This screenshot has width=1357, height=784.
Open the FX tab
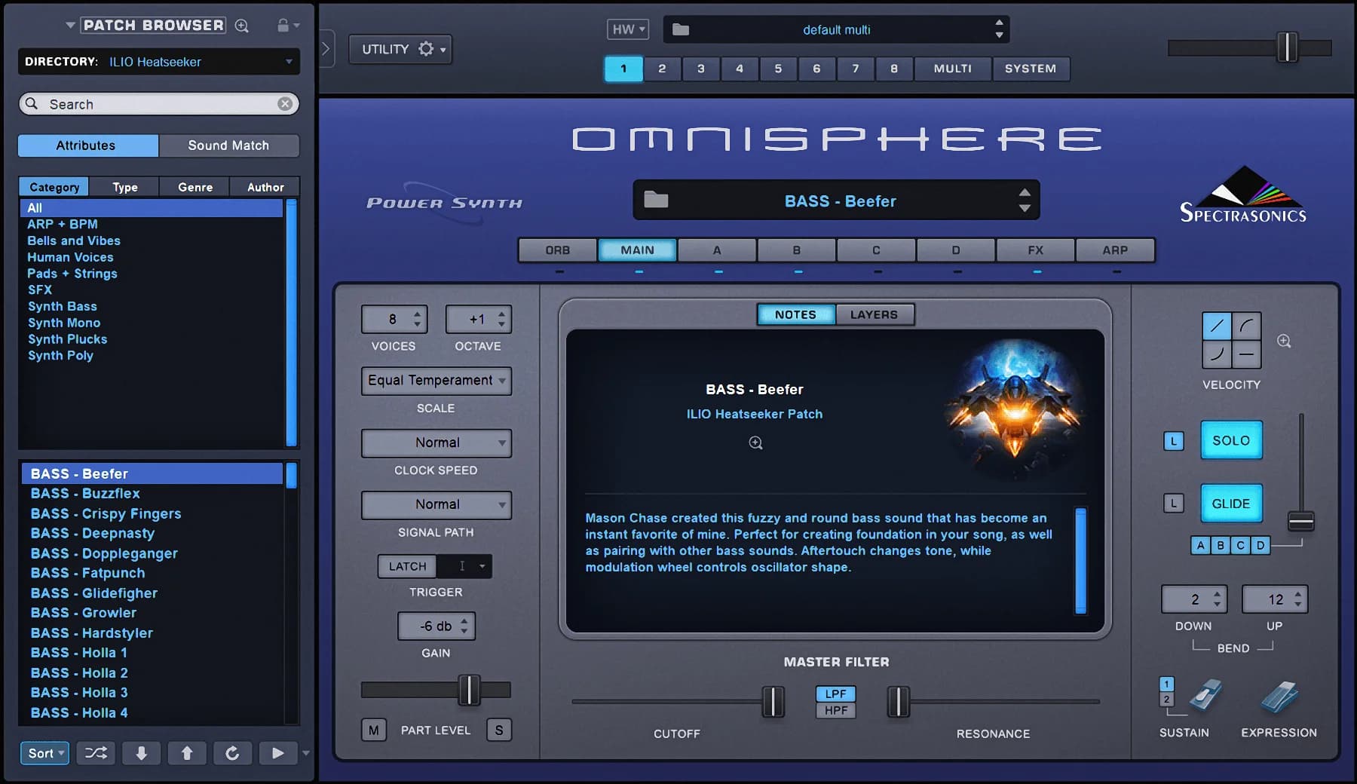click(1034, 250)
